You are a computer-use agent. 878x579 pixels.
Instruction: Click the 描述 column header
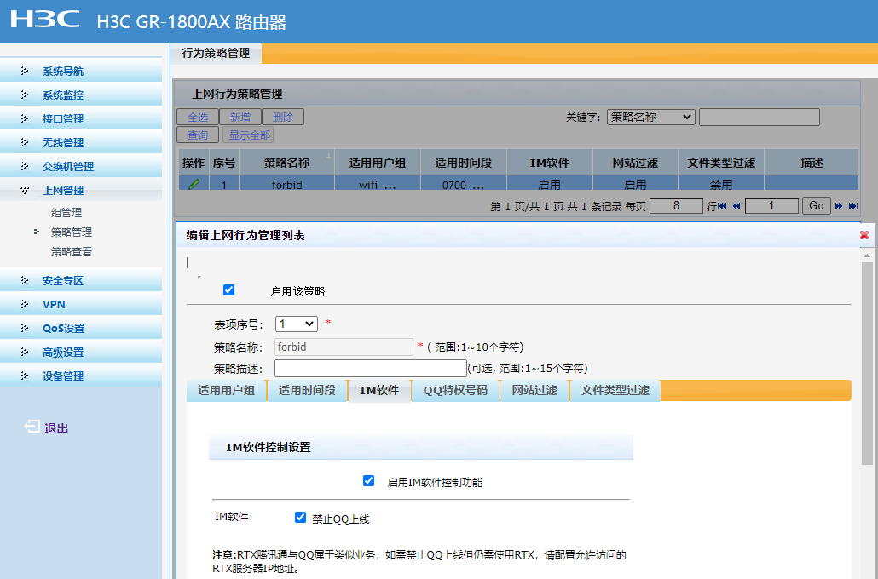click(x=812, y=163)
